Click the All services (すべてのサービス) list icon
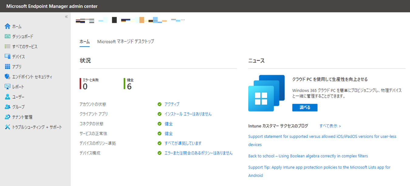The width and height of the screenshot is (410, 186). click(8, 46)
